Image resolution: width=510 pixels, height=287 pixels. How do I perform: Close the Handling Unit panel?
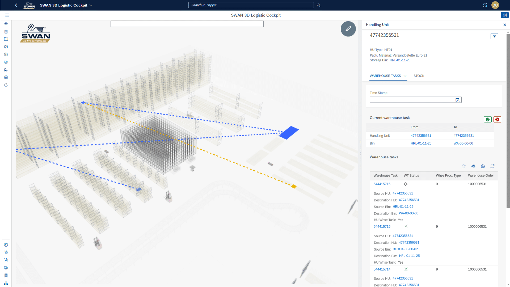click(504, 25)
